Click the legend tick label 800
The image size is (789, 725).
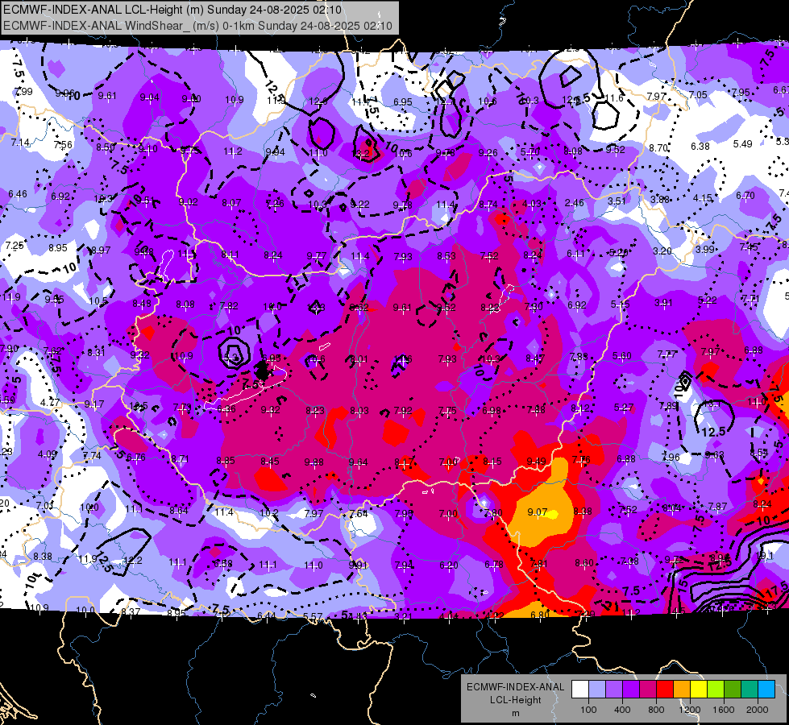[656, 710]
